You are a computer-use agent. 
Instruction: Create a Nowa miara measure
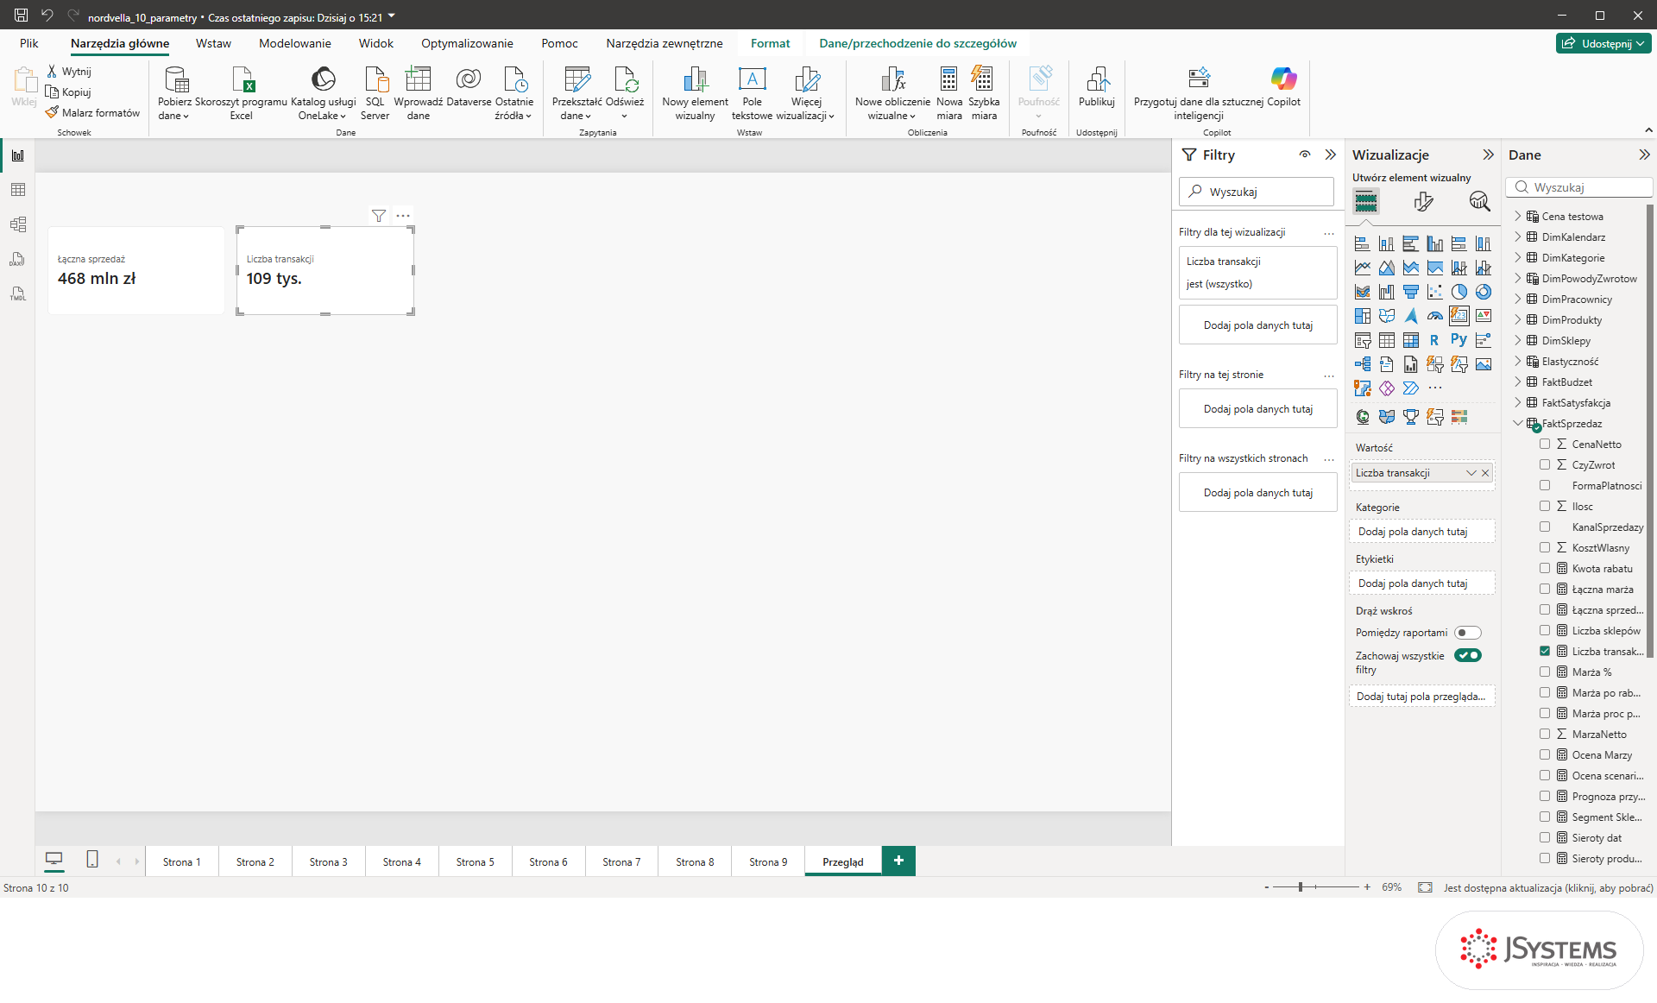949,93
